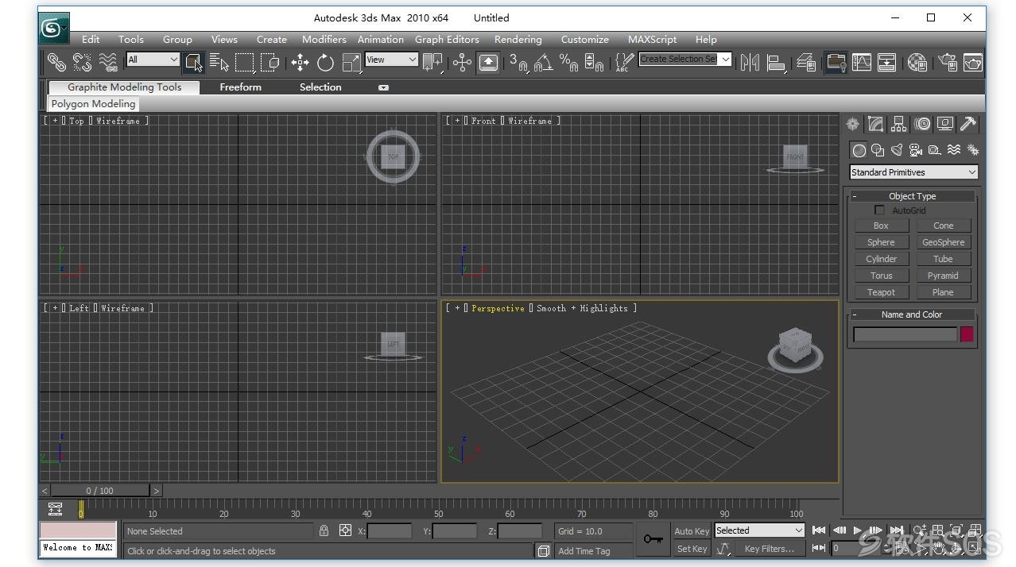Open reference coordinate system View dropdown

point(391,60)
